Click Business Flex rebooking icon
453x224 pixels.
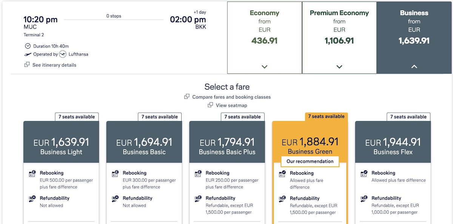(x=364, y=174)
